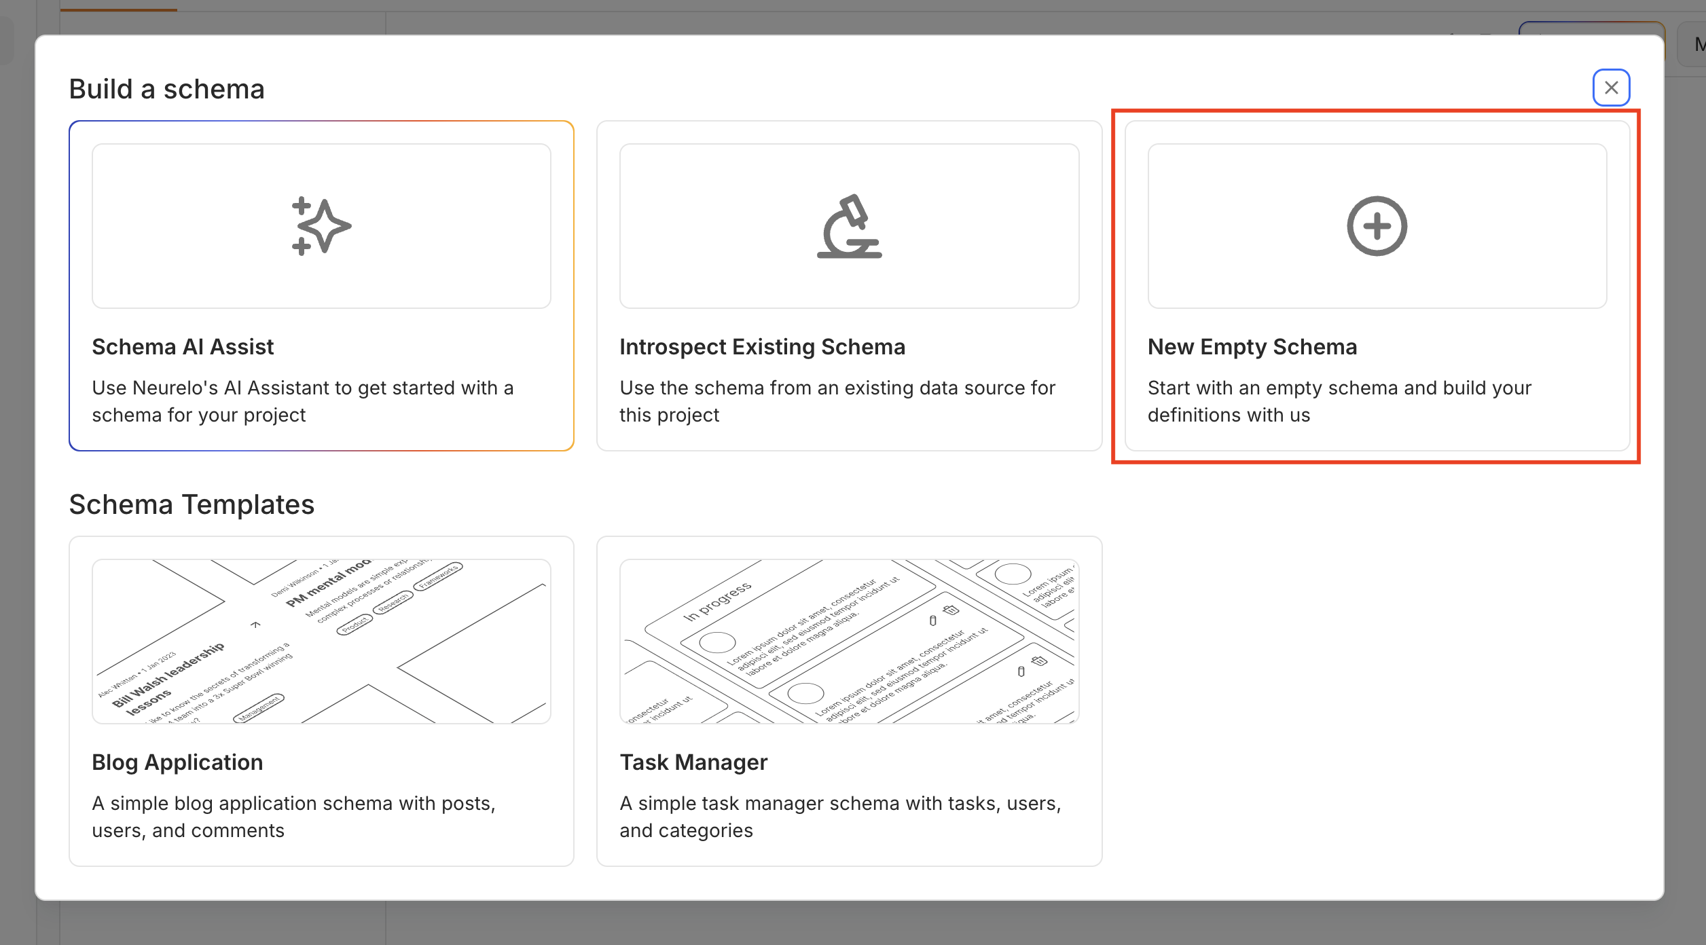Select the Schema AI Assist title
This screenshot has width=1706, height=945.
183,347
